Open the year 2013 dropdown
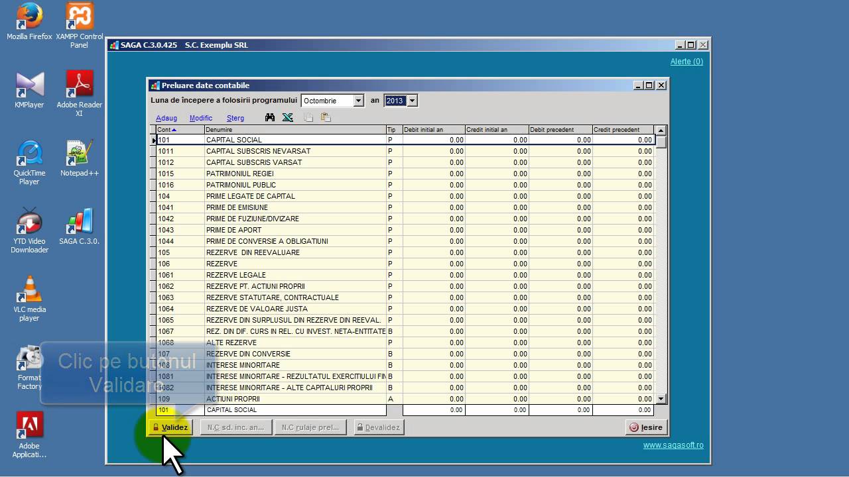Viewport: 849px width, 477px height. [412, 101]
